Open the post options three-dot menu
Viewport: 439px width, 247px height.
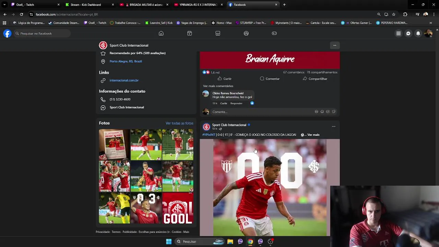(333, 126)
